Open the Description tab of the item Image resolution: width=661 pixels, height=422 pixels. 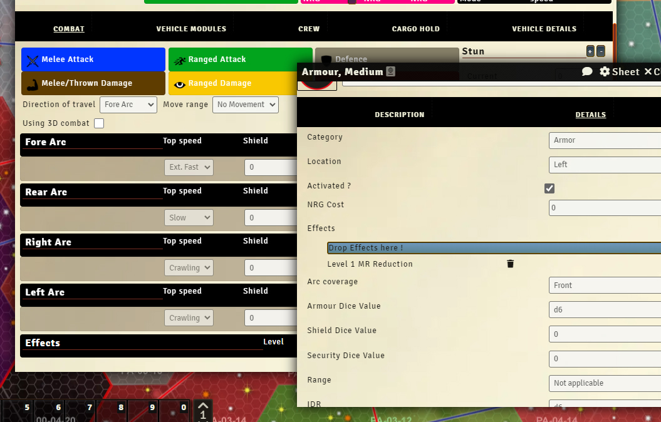(399, 115)
